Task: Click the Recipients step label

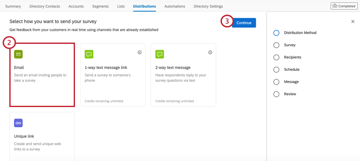Action: pos(293,57)
